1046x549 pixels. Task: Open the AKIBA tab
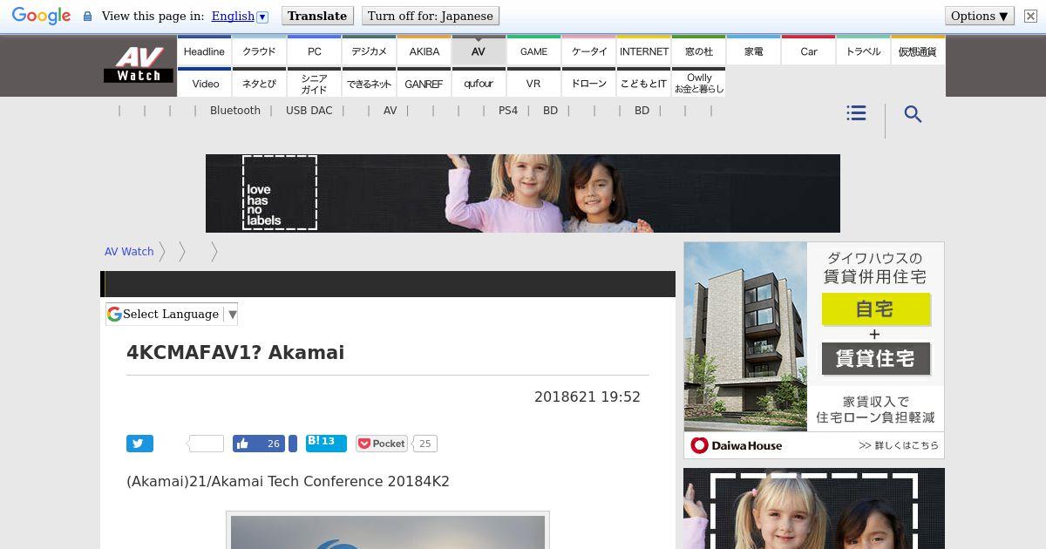point(424,51)
